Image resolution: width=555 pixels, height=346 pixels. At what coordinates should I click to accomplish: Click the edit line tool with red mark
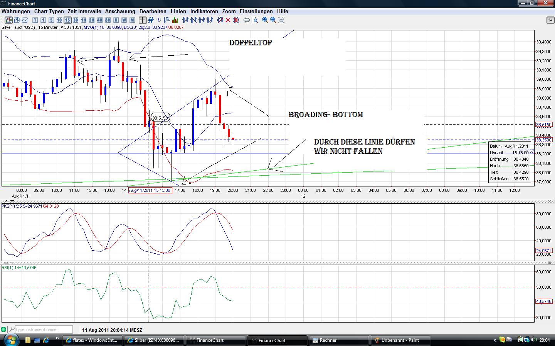[x=220, y=20]
